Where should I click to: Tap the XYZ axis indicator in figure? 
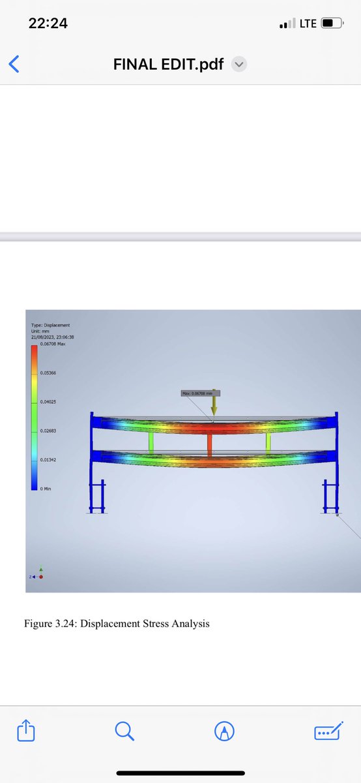coord(38,573)
